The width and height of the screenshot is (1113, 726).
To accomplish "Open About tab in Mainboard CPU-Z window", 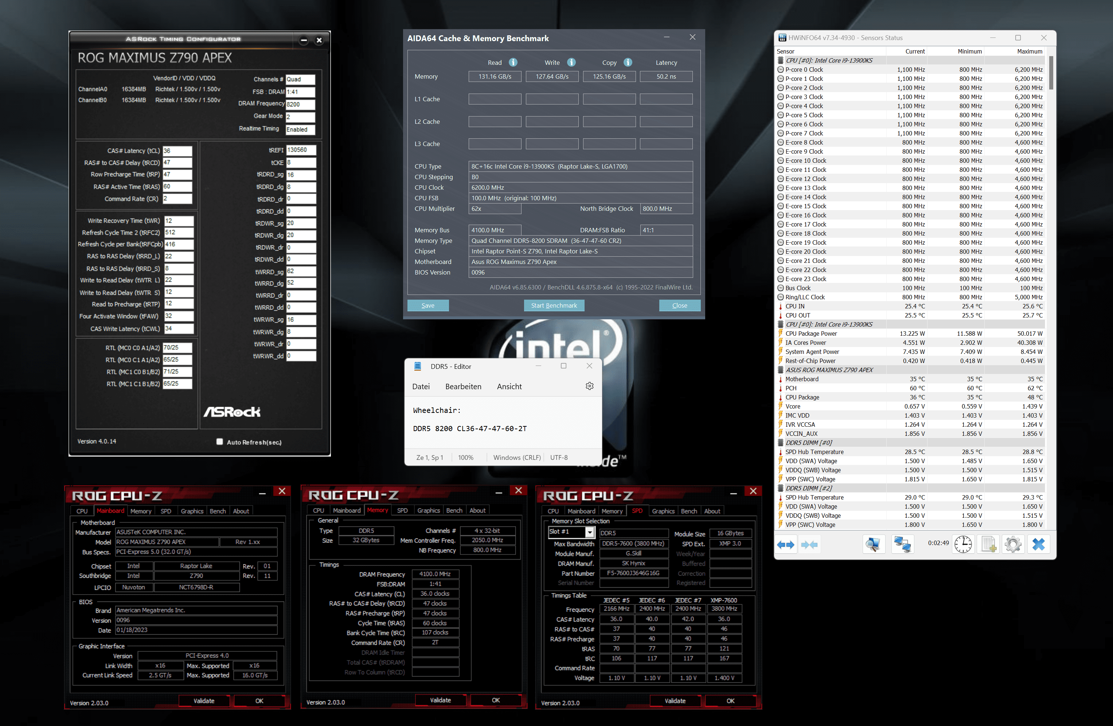I will click(241, 511).
